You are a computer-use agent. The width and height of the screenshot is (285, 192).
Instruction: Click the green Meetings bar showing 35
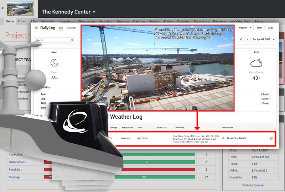coord(155,177)
